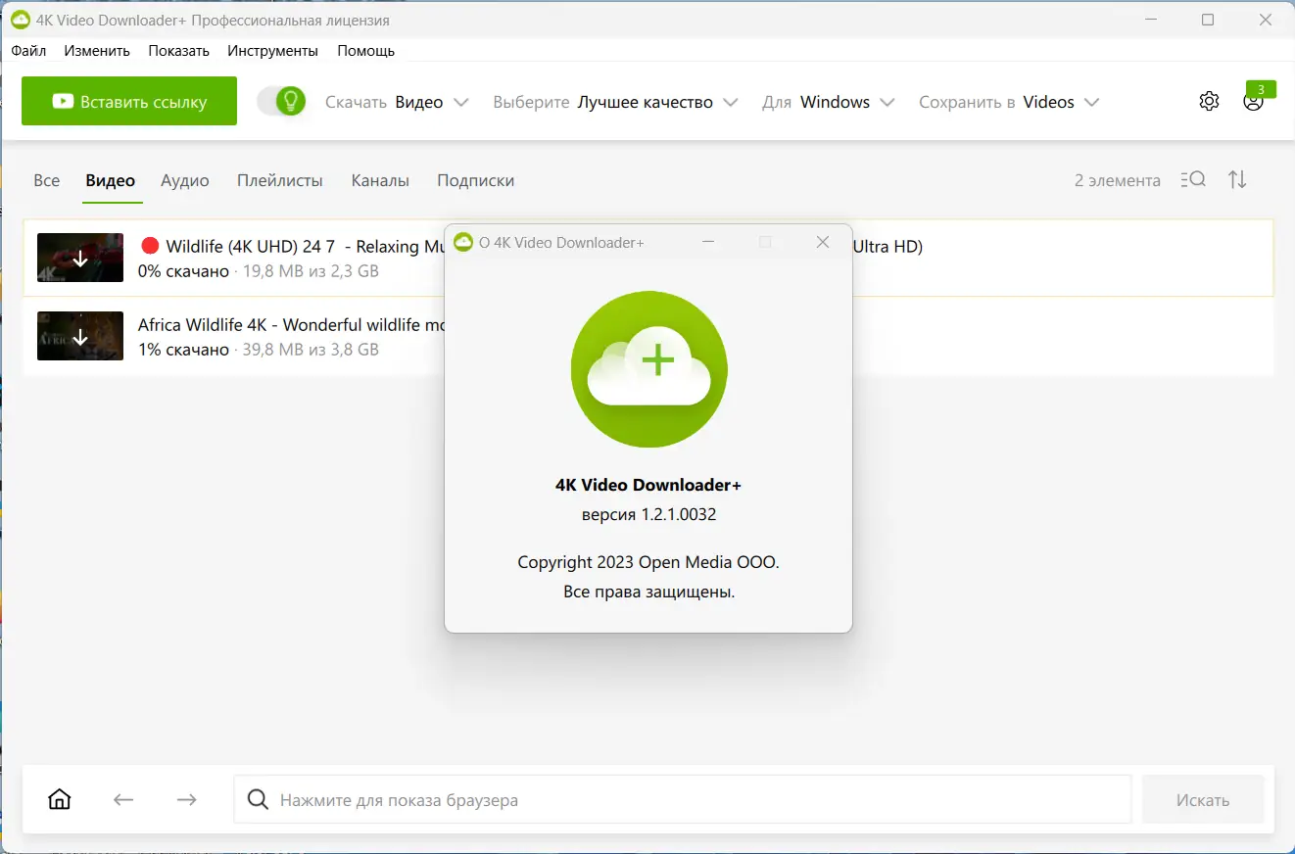Click the small cloud icon in dialog title bar
This screenshot has height=854, width=1295.
(x=463, y=242)
